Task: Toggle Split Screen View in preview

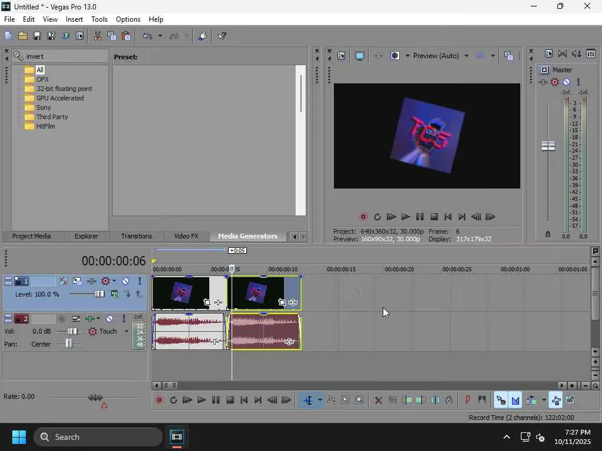Action: [394, 56]
